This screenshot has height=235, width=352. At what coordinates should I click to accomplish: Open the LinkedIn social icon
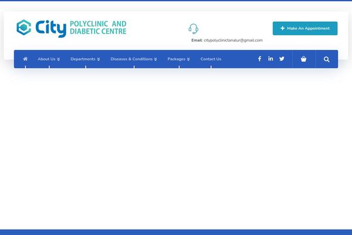270,59
